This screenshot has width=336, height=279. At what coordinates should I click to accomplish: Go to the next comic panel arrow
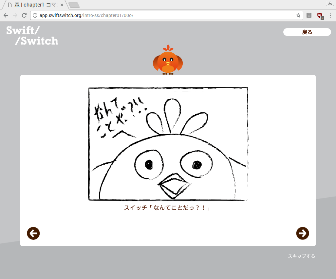[x=302, y=233]
